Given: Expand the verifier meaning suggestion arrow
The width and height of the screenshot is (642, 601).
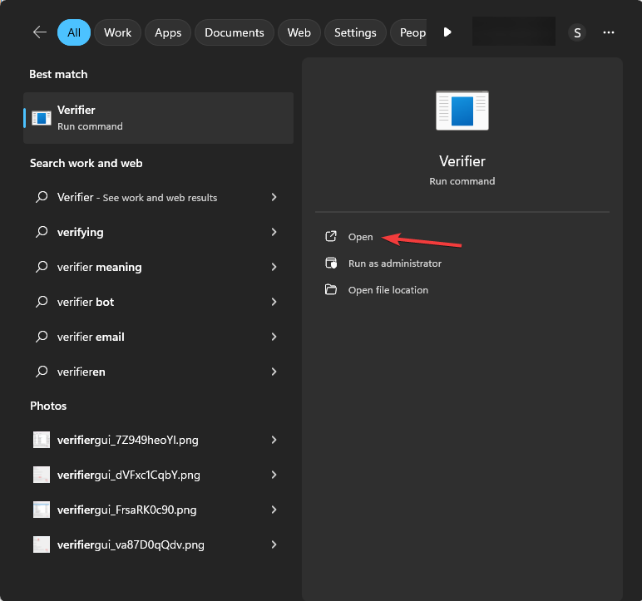Looking at the screenshot, I should (274, 268).
